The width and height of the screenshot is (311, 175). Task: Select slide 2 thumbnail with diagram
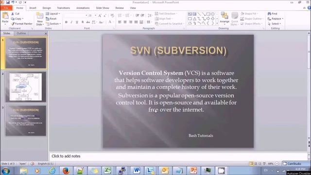(x=26, y=87)
